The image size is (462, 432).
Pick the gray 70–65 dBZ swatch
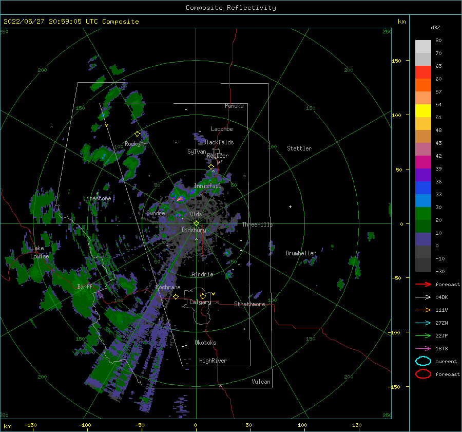(423, 59)
